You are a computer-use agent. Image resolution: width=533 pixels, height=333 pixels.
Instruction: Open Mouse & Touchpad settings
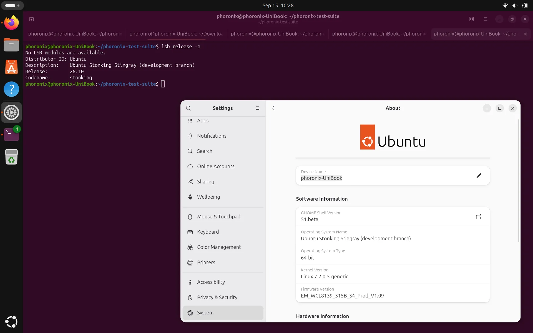tap(223, 217)
